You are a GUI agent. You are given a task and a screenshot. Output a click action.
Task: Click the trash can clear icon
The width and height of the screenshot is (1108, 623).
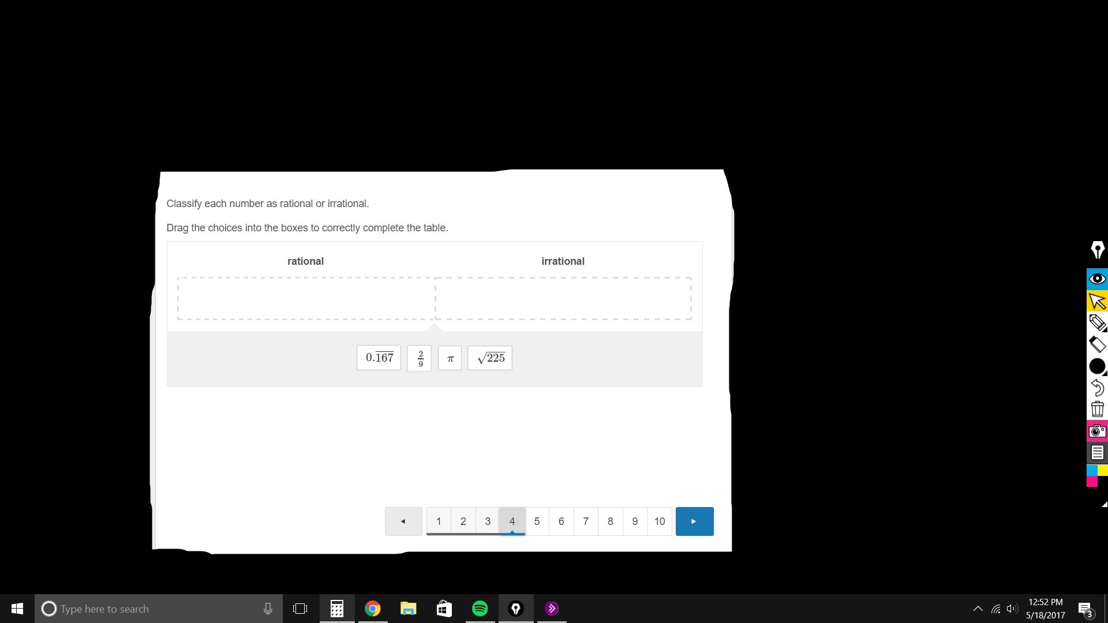(1097, 409)
